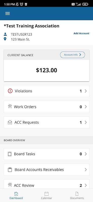This screenshot has height=202, width=93.
Task: Tap the user profile icon beside TESTUSER123
Action: (5, 34)
